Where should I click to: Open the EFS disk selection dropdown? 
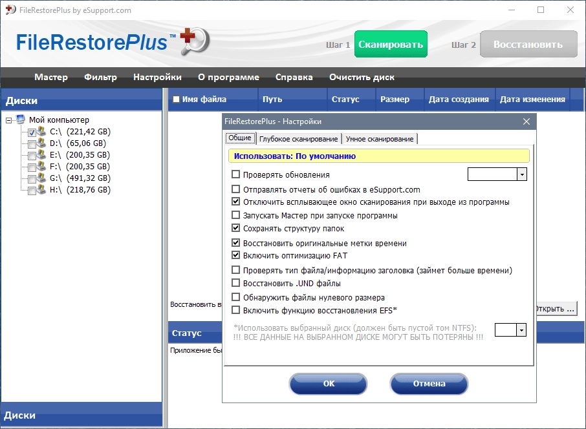[x=521, y=330]
